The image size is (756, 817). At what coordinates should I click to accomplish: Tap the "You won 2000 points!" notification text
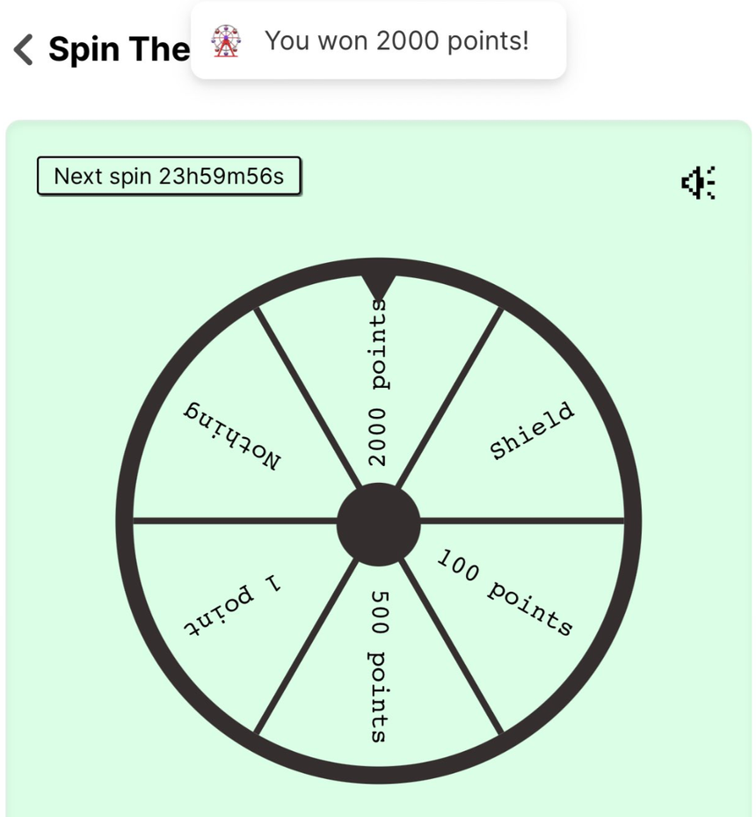(396, 40)
